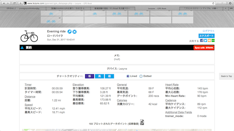Switch to the プリントスクリーン アップル tab
The image size is (234, 131).
click(201, 8)
